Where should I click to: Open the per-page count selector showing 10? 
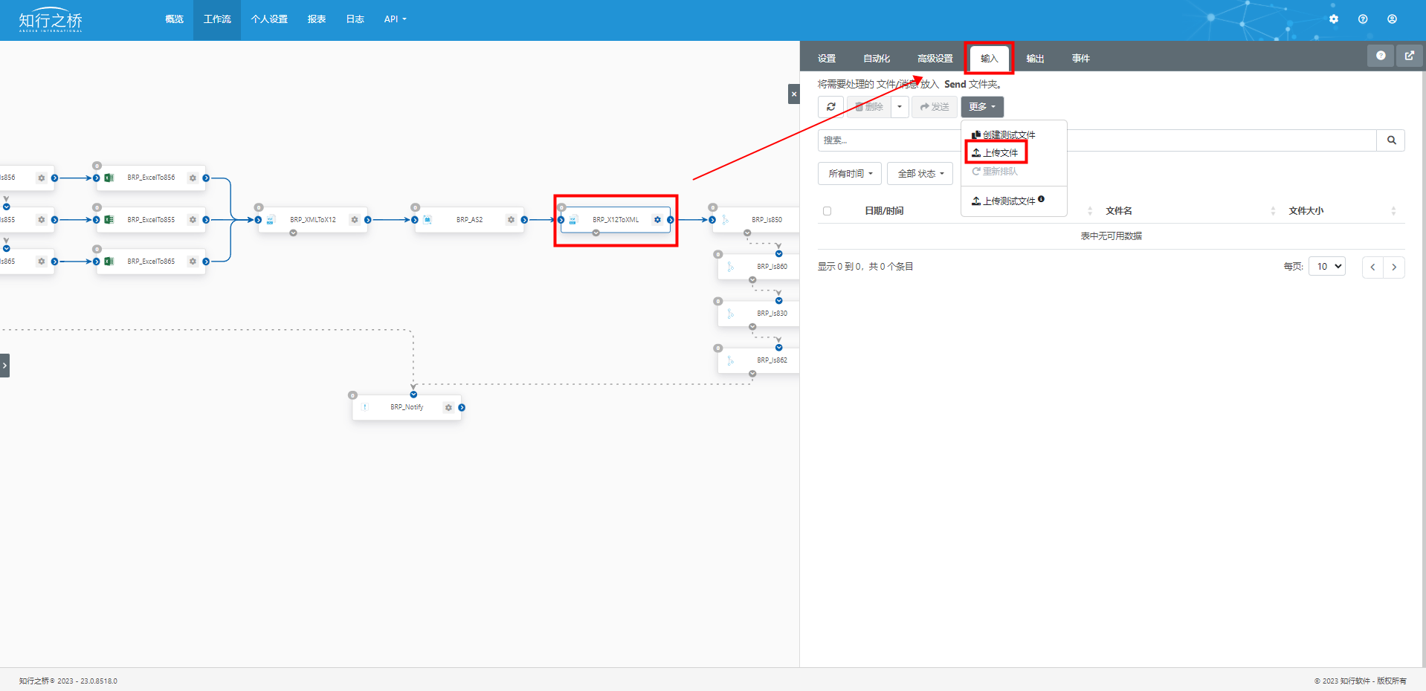click(1327, 267)
